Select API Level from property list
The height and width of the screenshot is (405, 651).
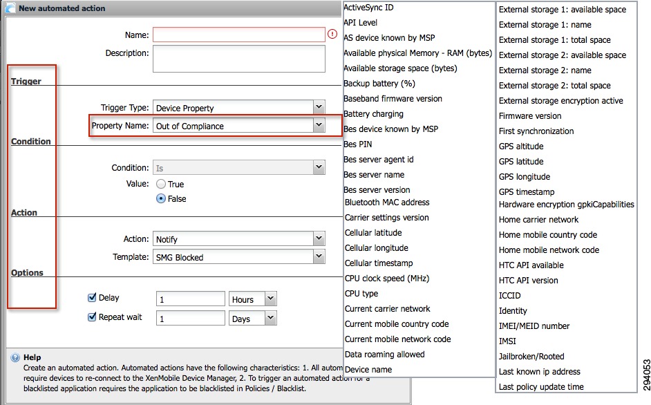pyautogui.click(x=360, y=22)
